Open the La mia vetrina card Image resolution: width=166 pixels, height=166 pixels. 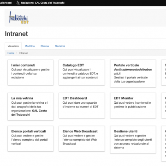point(30,107)
